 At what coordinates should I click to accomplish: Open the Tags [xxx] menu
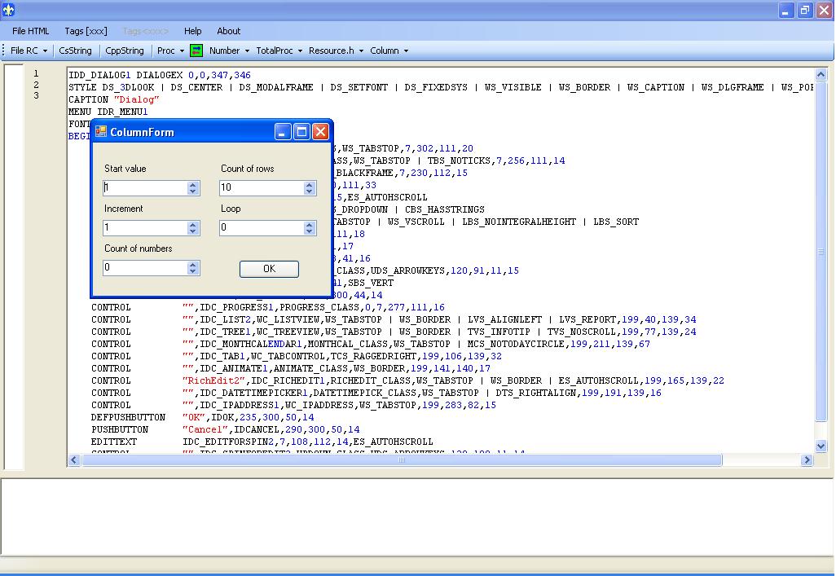[86, 31]
